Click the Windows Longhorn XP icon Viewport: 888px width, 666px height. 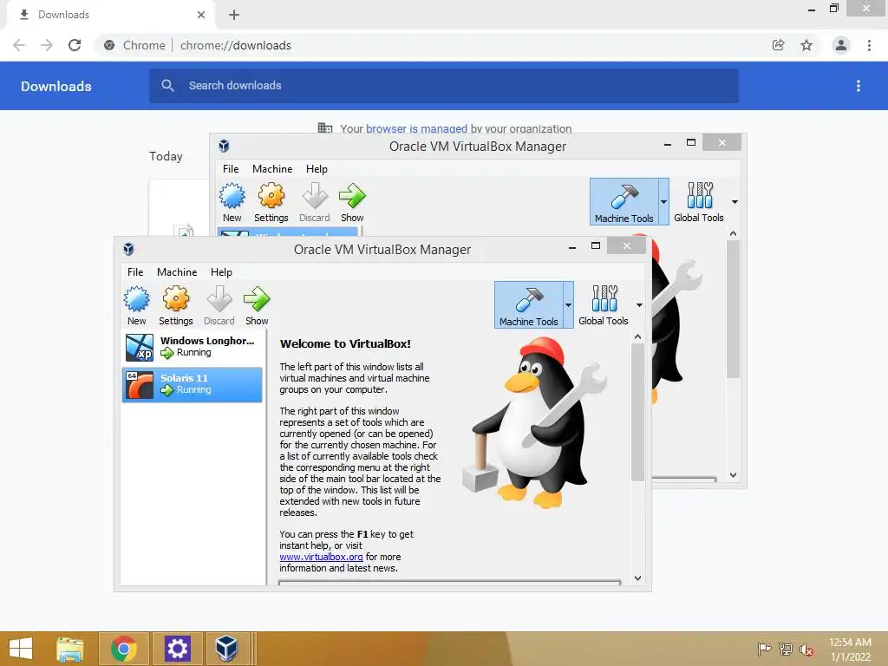tap(140, 347)
